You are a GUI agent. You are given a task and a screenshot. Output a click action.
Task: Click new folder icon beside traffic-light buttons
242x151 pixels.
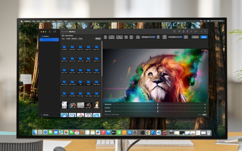click(x=54, y=32)
